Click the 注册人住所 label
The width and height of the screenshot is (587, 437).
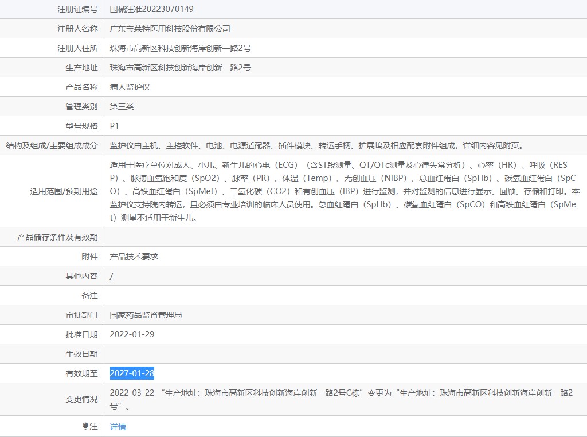[x=77, y=48]
